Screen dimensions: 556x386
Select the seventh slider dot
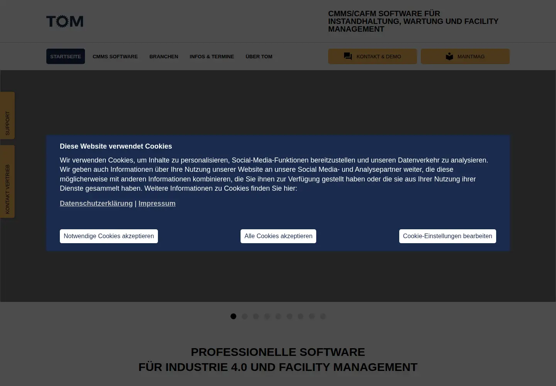pyautogui.click(x=300, y=317)
